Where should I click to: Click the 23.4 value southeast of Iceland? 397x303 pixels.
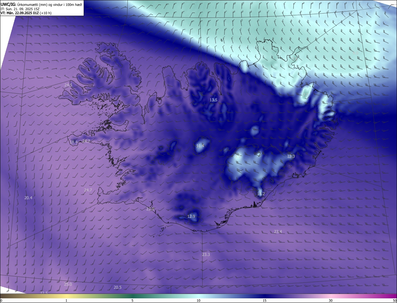[x=278, y=232]
